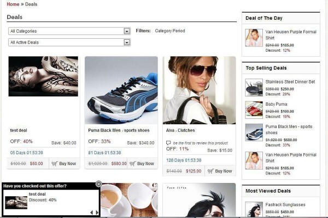Buy Now the Alva - Clutches

220,171
